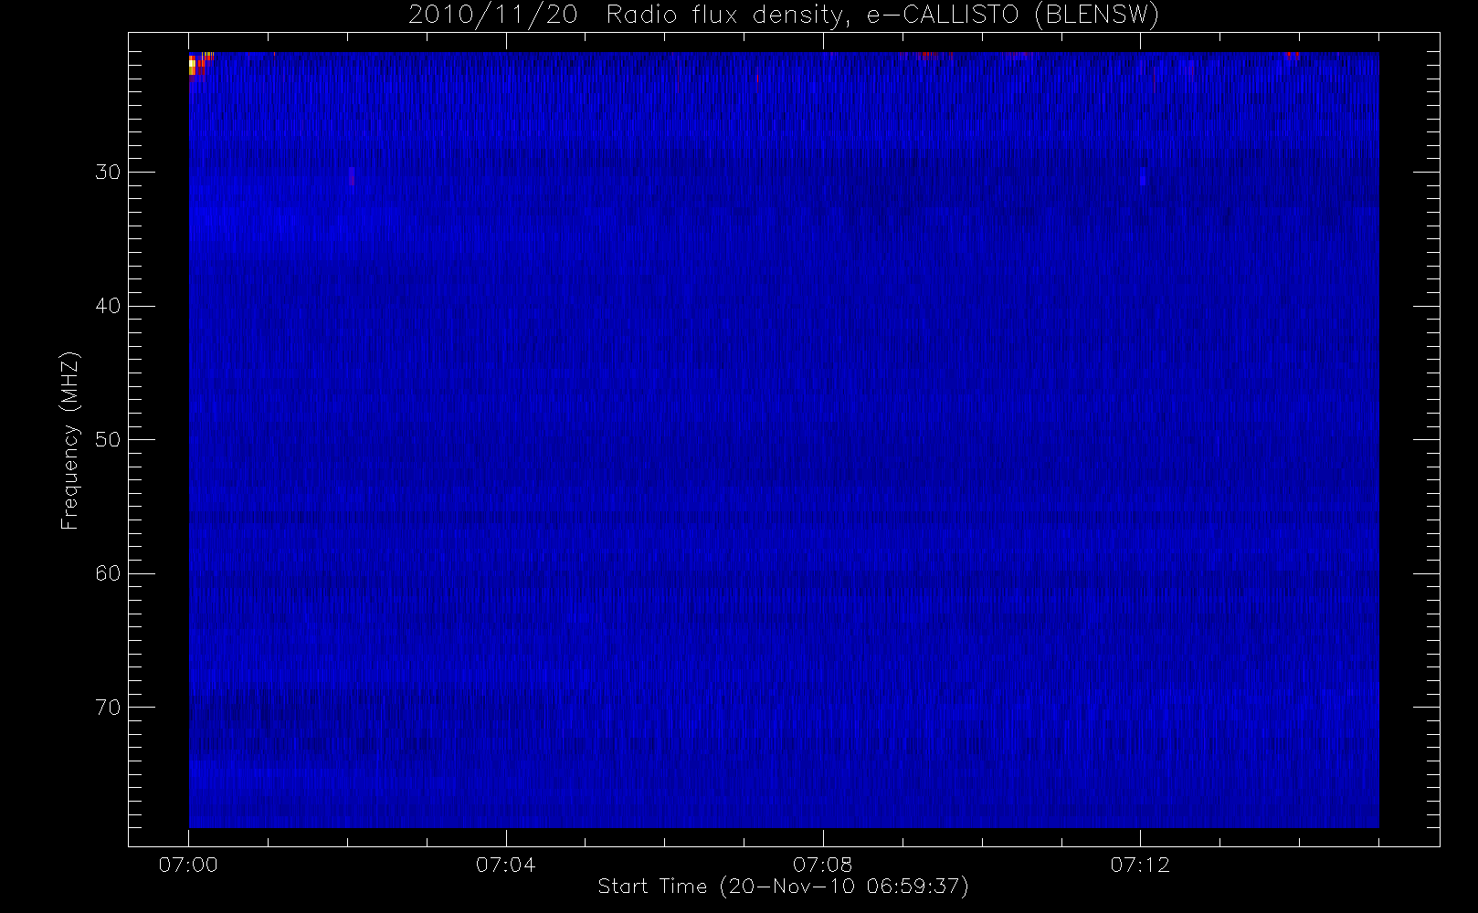This screenshot has width=1478, height=913.
Task: Click the 07:08 time tick label
Action: (822, 865)
